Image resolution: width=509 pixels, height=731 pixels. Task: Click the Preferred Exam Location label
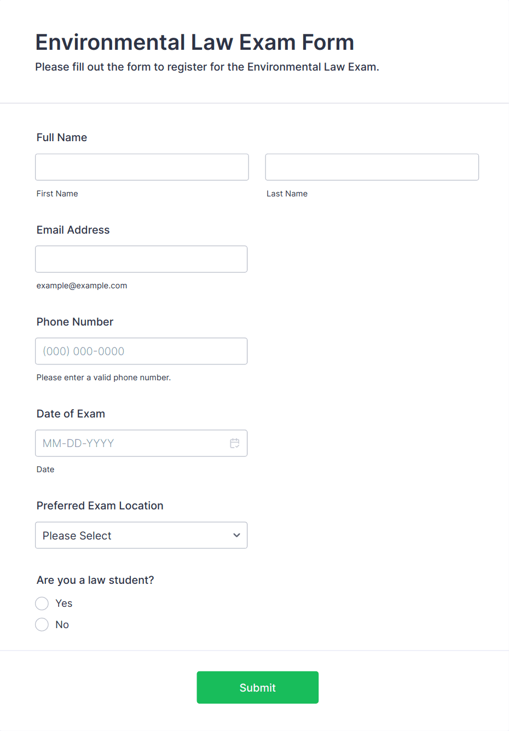click(100, 506)
